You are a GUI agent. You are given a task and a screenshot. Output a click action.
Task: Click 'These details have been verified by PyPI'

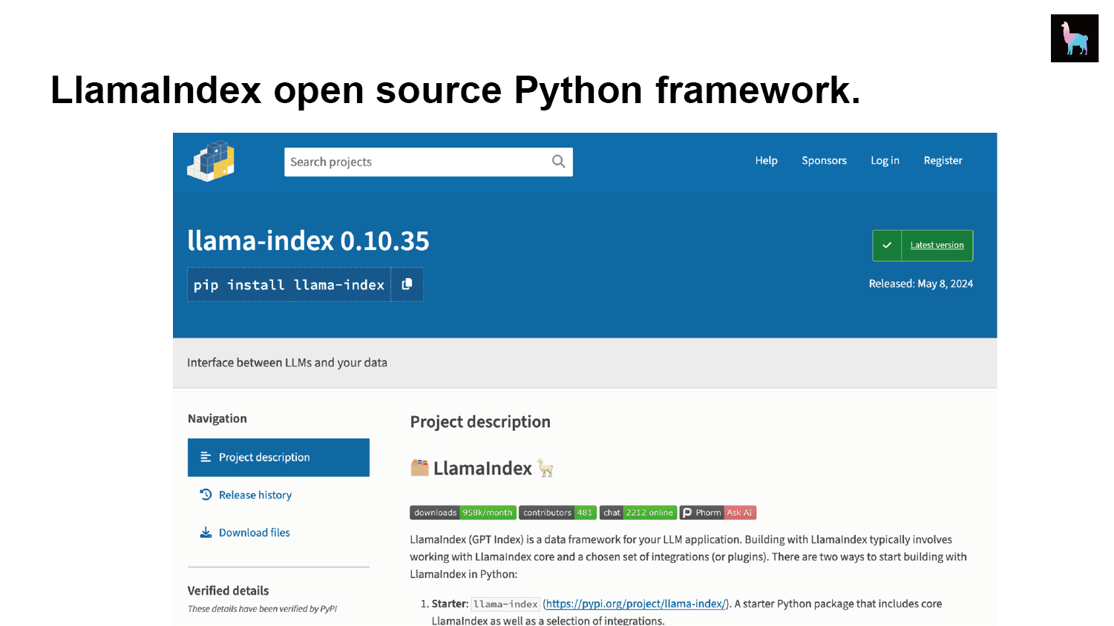tap(262, 609)
